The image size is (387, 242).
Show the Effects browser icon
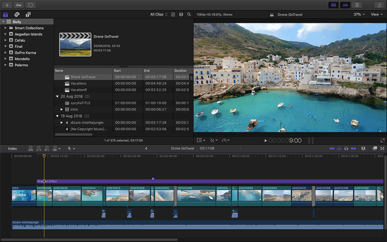click(x=375, y=149)
